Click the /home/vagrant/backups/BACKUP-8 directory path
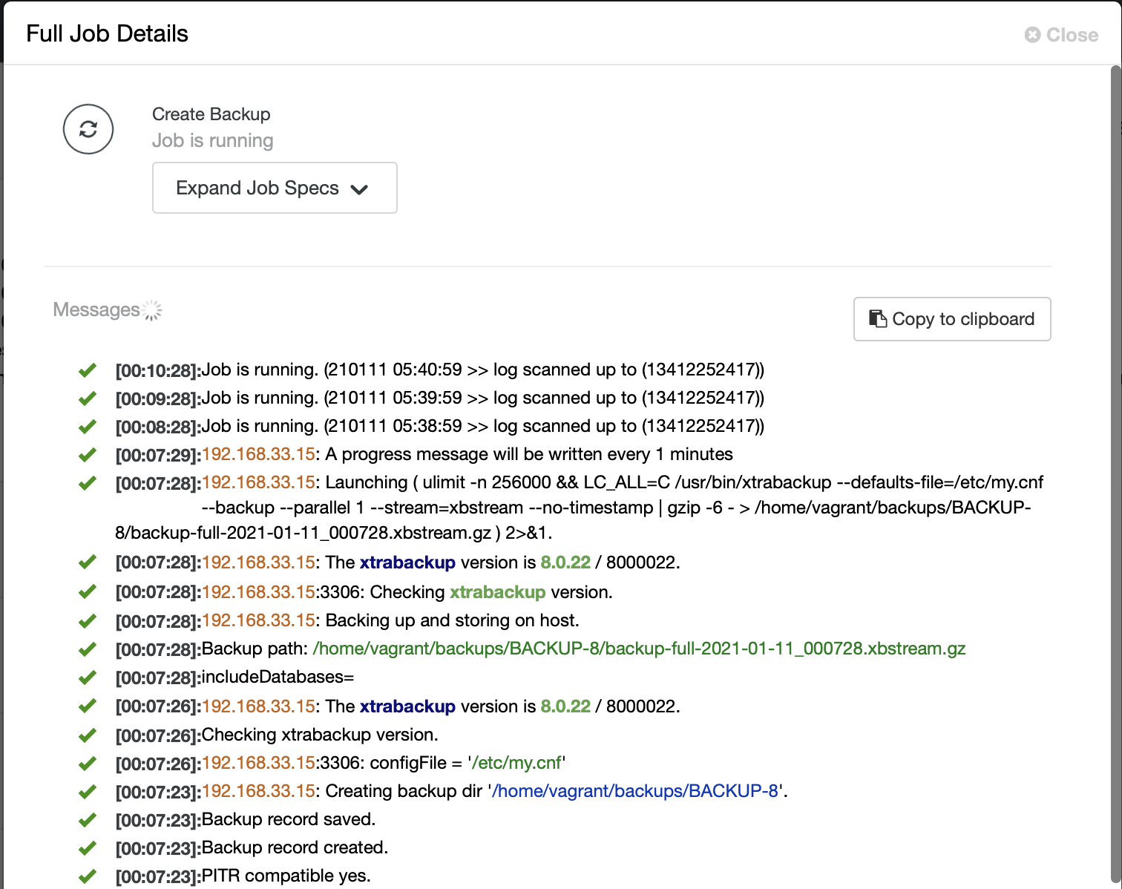The width and height of the screenshot is (1122, 889). pyautogui.click(x=635, y=791)
